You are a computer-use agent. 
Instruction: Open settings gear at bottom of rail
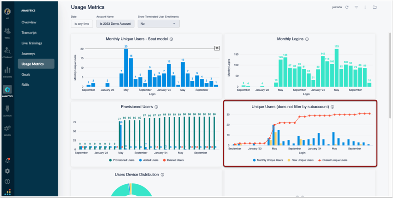(7, 171)
